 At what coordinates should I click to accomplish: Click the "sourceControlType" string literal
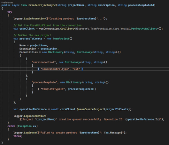click(55, 69)
